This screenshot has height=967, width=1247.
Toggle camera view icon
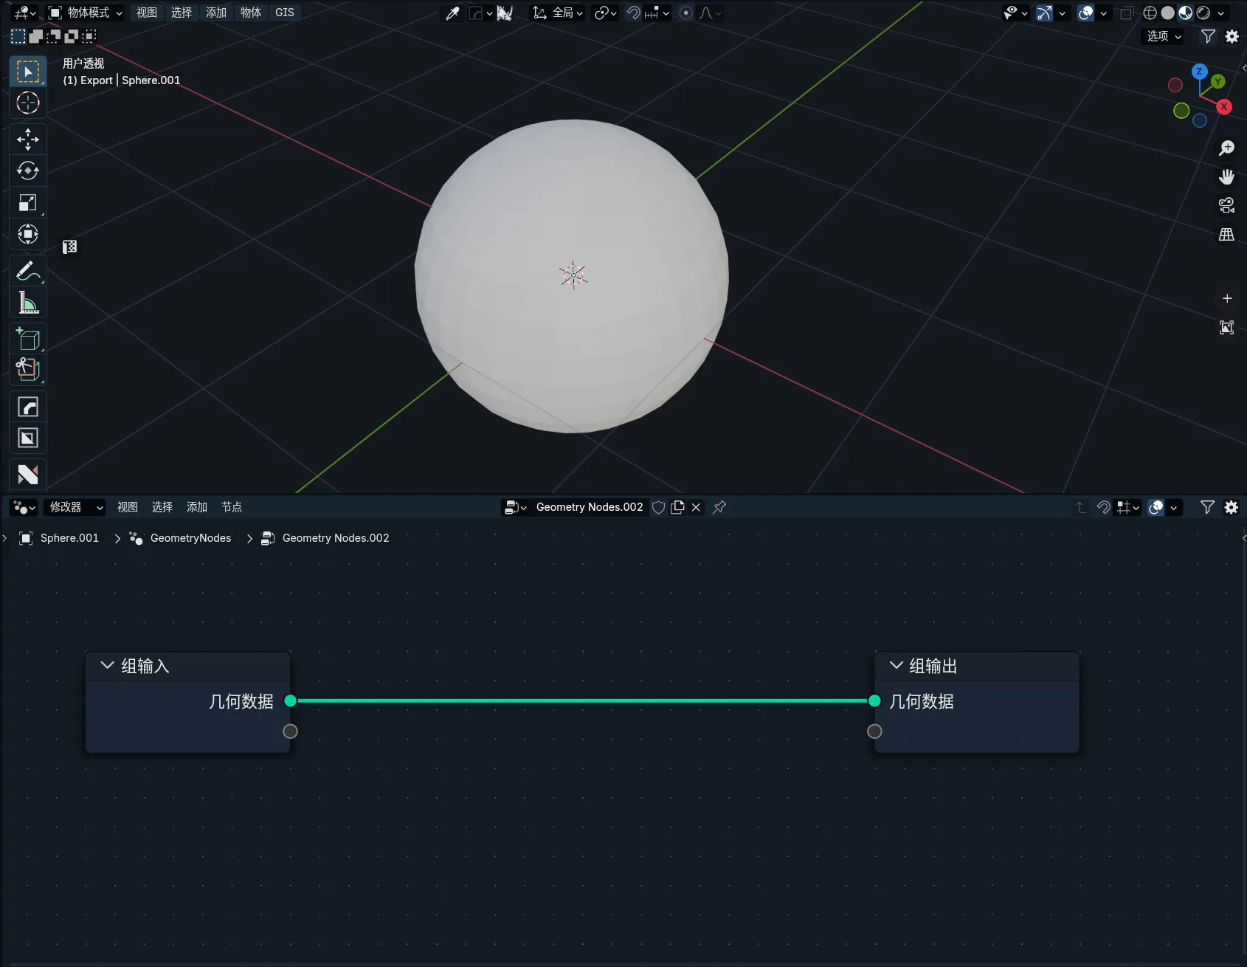click(1226, 205)
